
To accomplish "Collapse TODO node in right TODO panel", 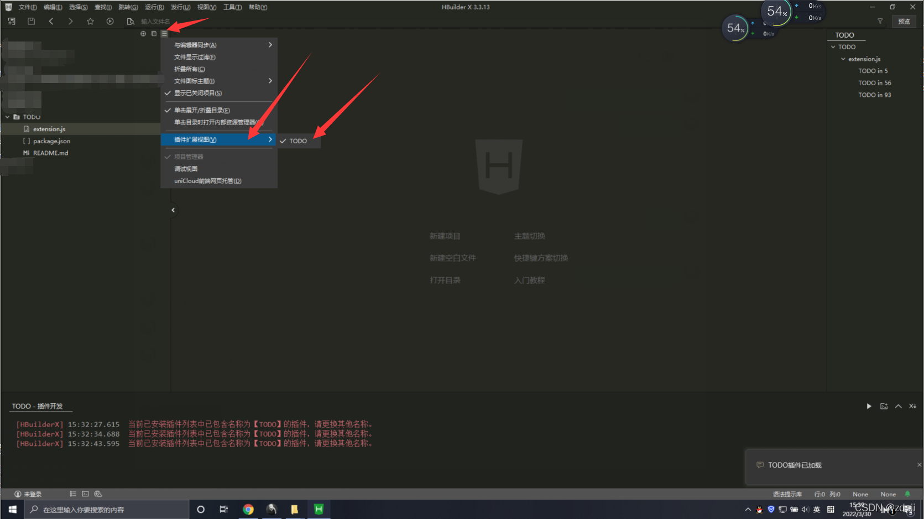I will point(833,47).
